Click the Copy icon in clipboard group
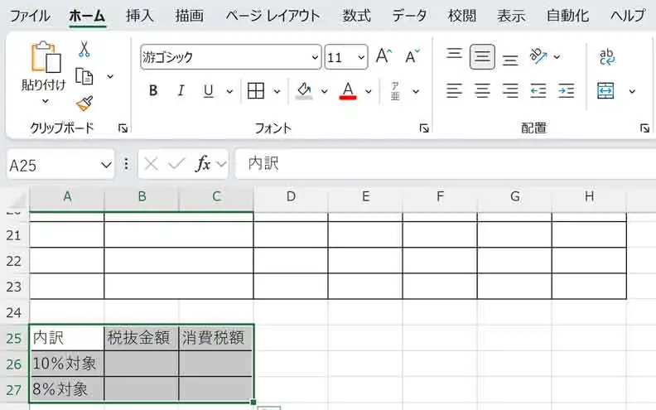Image resolution: width=656 pixels, height=410 pixels. coord(84,76)
